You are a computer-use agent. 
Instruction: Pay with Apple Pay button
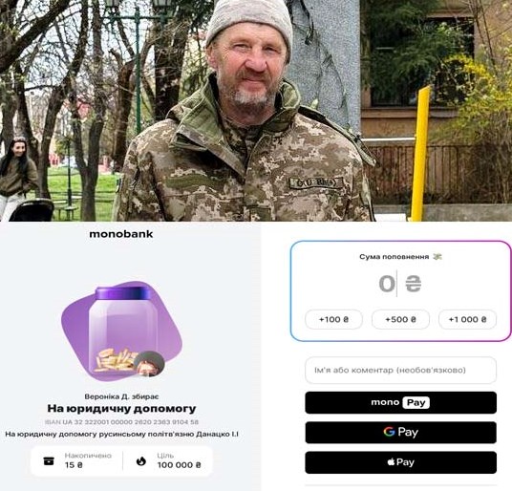point(400,462)
